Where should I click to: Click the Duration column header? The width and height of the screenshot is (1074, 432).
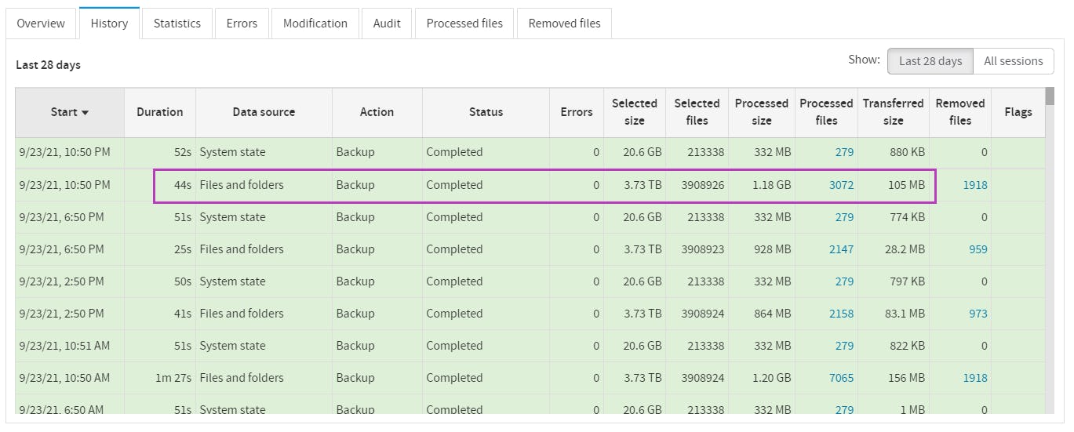pos(160,112)
